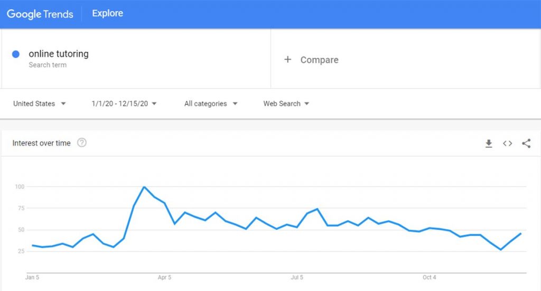Click the Google Trends logo
Viewport: 541px width, 291px height.
point(40,14)
